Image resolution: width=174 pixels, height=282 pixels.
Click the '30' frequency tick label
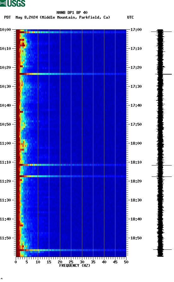(x=82, y=262)
